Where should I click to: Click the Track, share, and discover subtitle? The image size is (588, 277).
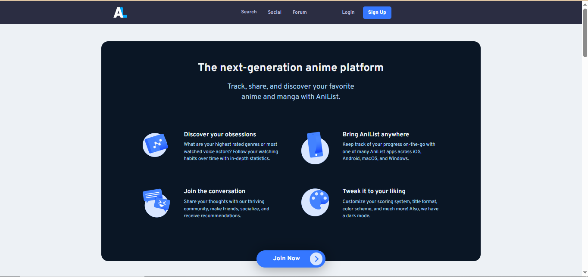click(x=291, y=91)
